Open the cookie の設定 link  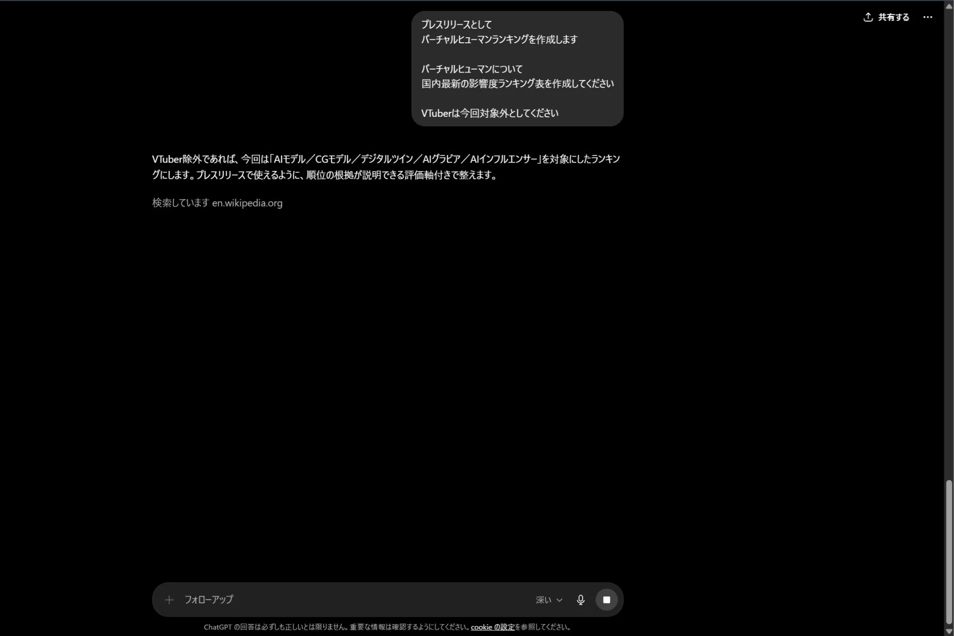point(492,627)
